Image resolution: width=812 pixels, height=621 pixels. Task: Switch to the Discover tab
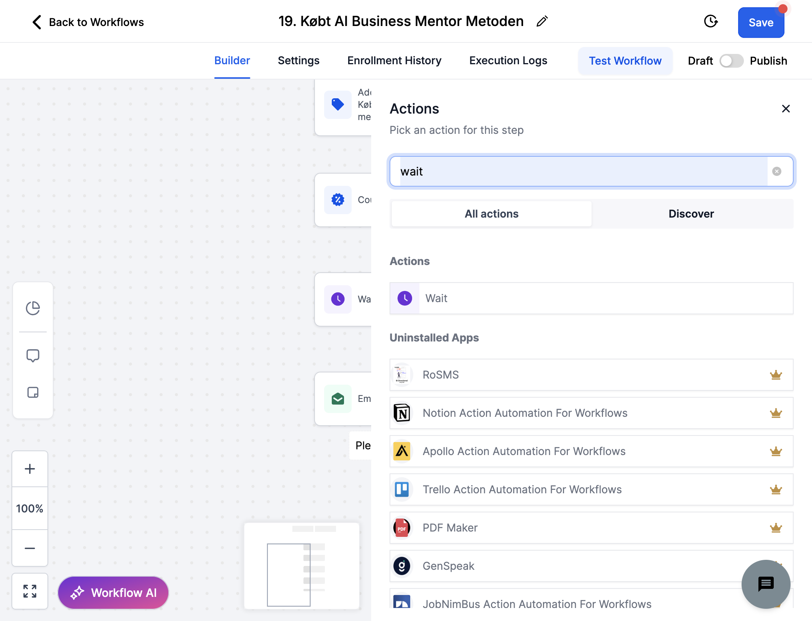coord(691,214)
